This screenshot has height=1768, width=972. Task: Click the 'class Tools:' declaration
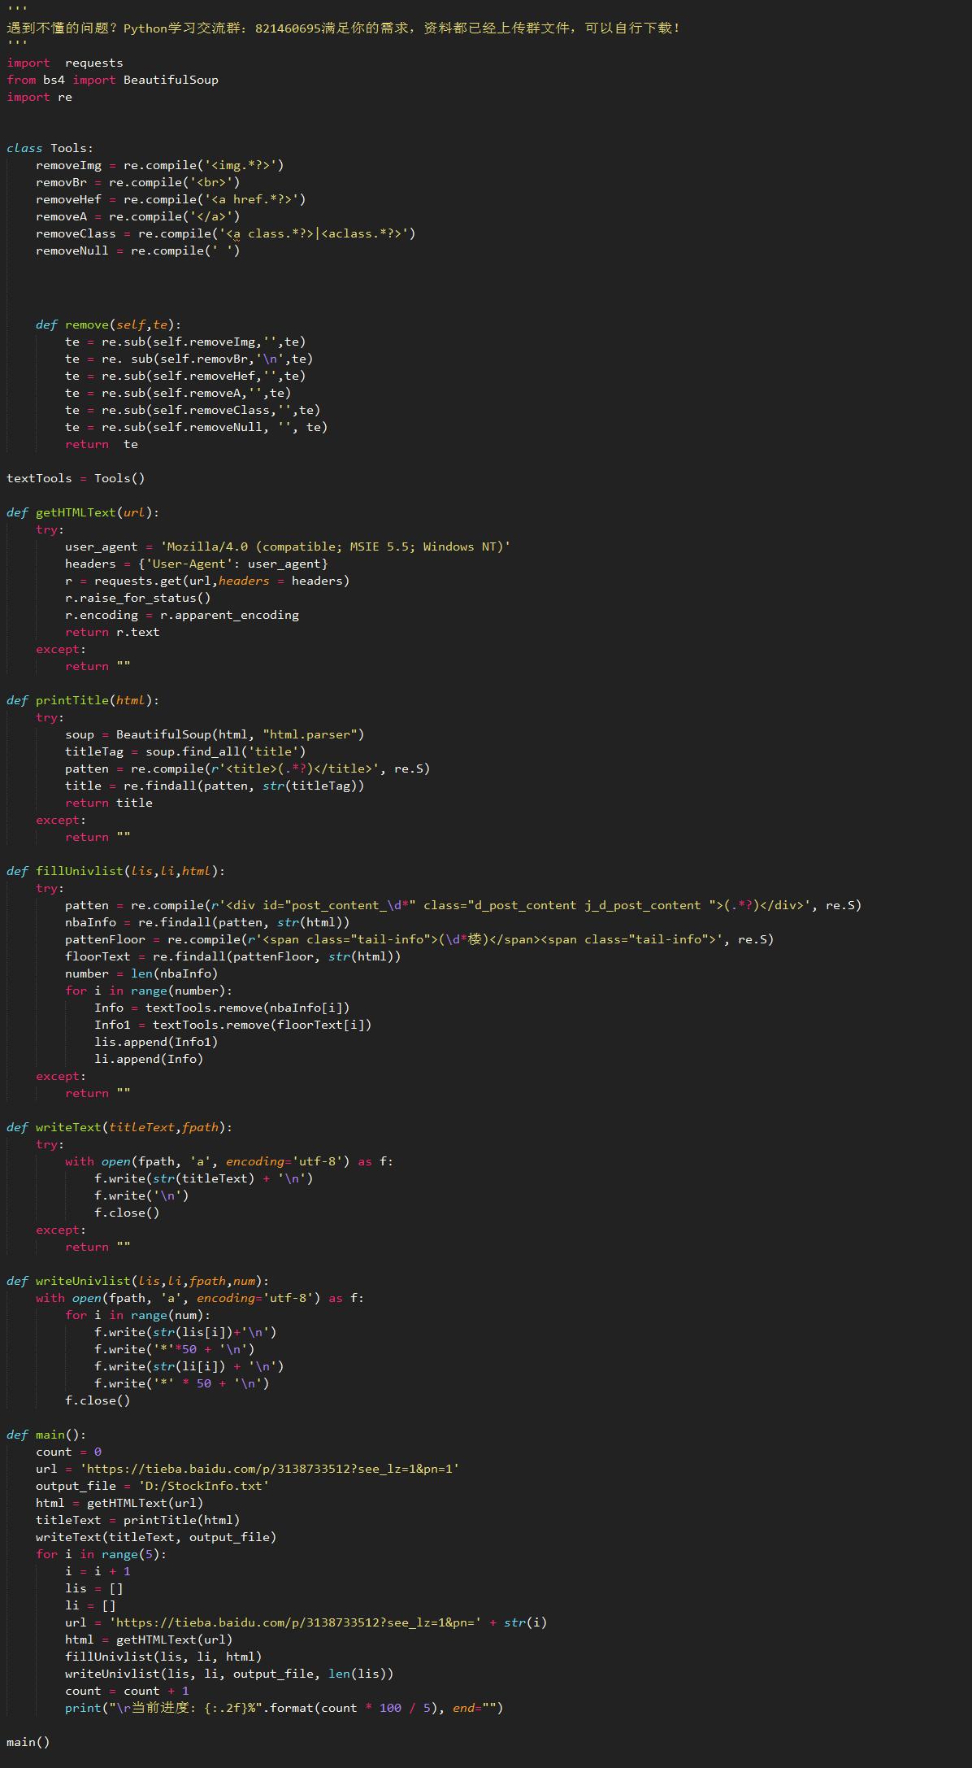pyautogui.click(x=50, y=148)
